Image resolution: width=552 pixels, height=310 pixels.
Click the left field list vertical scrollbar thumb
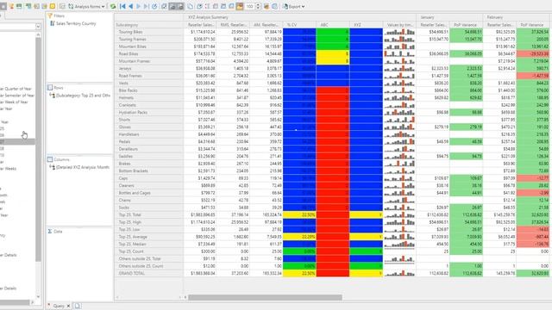(38, 149)
